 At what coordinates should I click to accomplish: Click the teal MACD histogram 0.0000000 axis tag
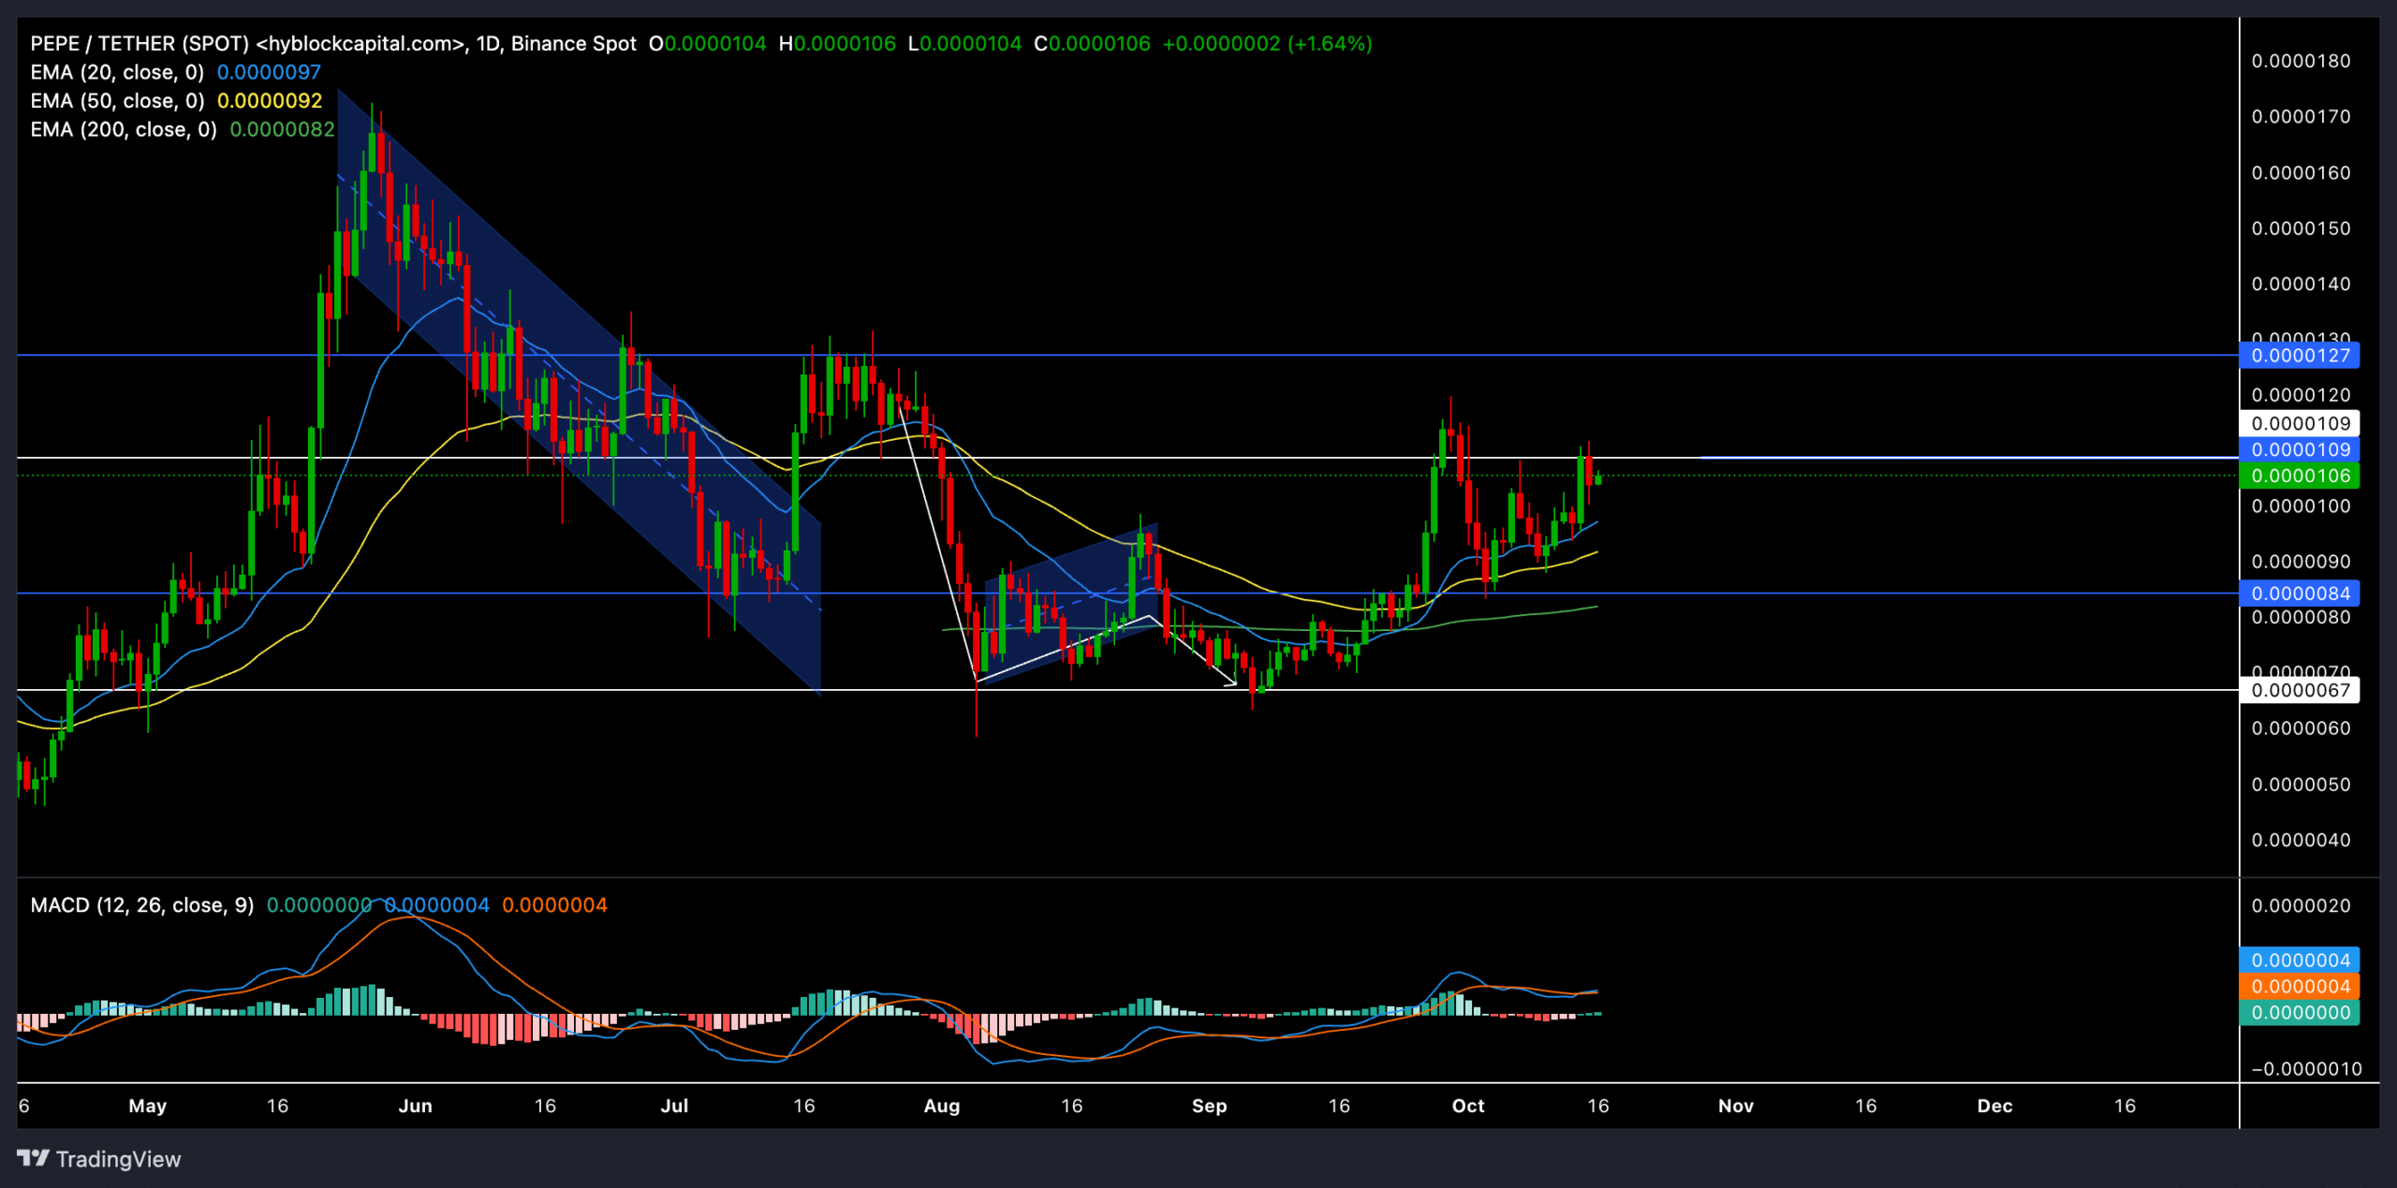2300,1013
